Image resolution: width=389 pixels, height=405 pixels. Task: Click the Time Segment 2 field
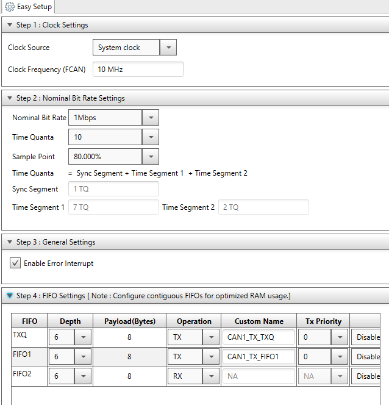point(263,207)
